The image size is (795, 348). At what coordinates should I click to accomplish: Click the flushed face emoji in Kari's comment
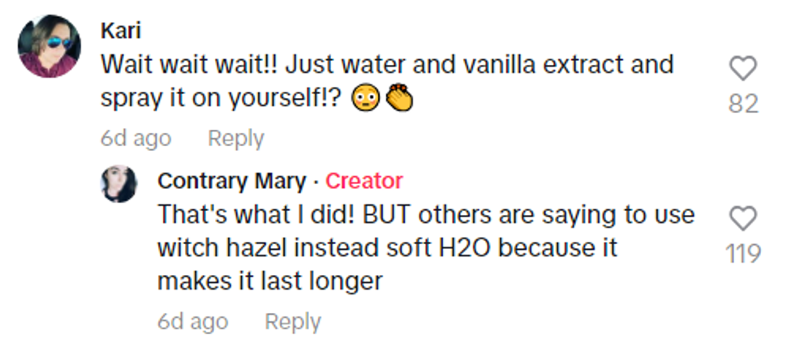point(366,99)
